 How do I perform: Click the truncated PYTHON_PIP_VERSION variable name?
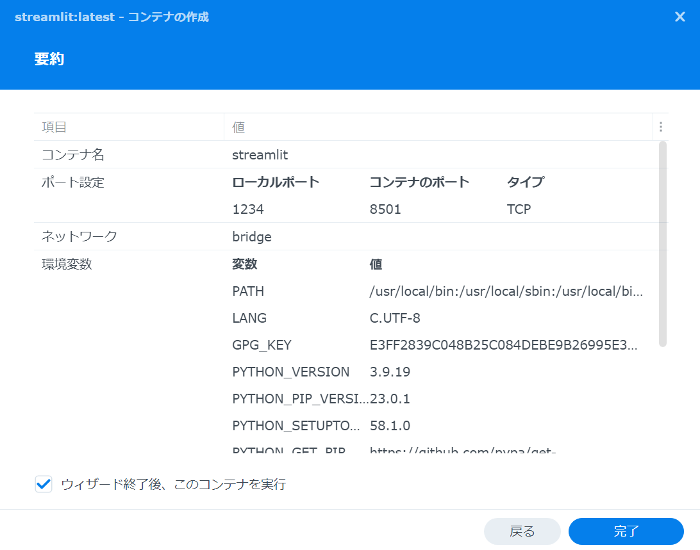(289, 398)
